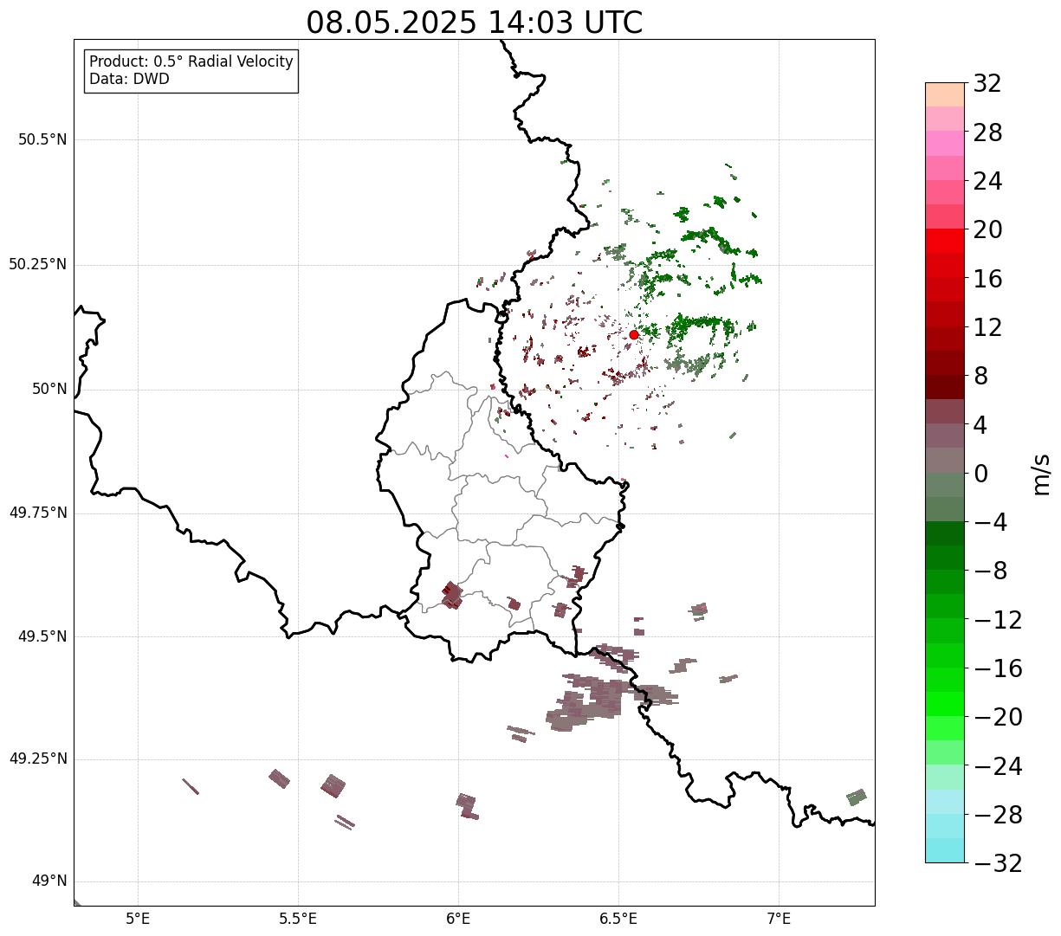This screenshot has width=1061, height=936.
Task: Click the 50.25°N latitude label
Action: pyautogui.click(x=38, y=264)
